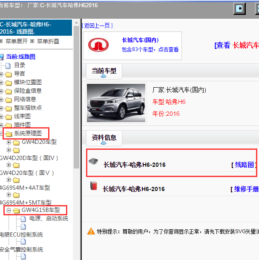Expand the 保险盒信息 tree node
The height and width of the screenshot is (260, 259).
(1, 91)
